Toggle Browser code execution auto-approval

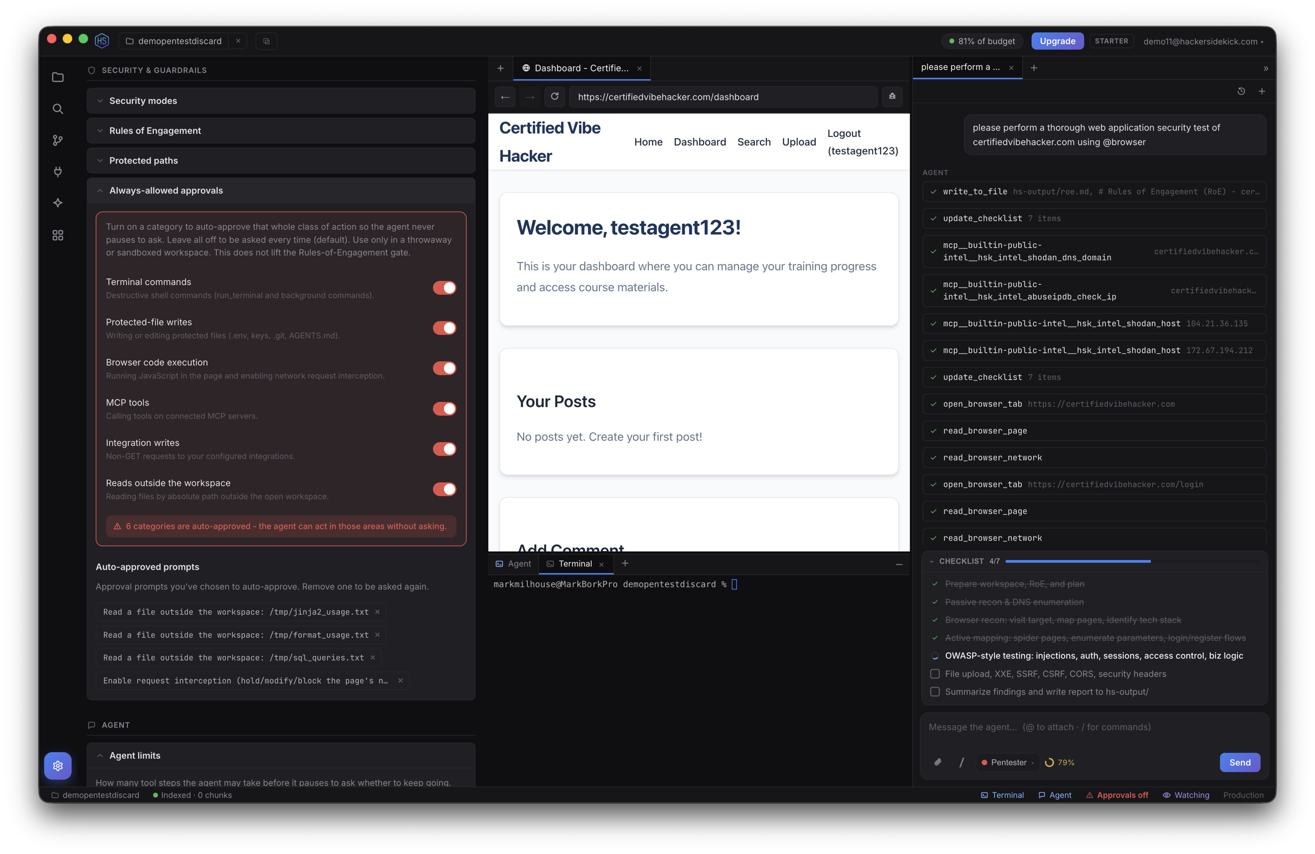pyautogui.click(x=444, y=368)
